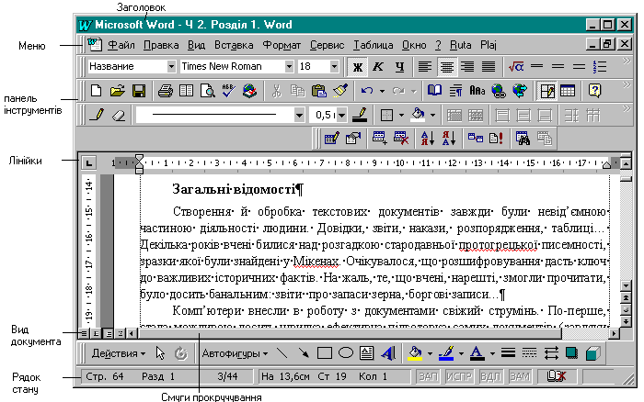Click the Line Color brush swatch
The height and width of the screenshot is (402, 644).
[x=446, y=352]
